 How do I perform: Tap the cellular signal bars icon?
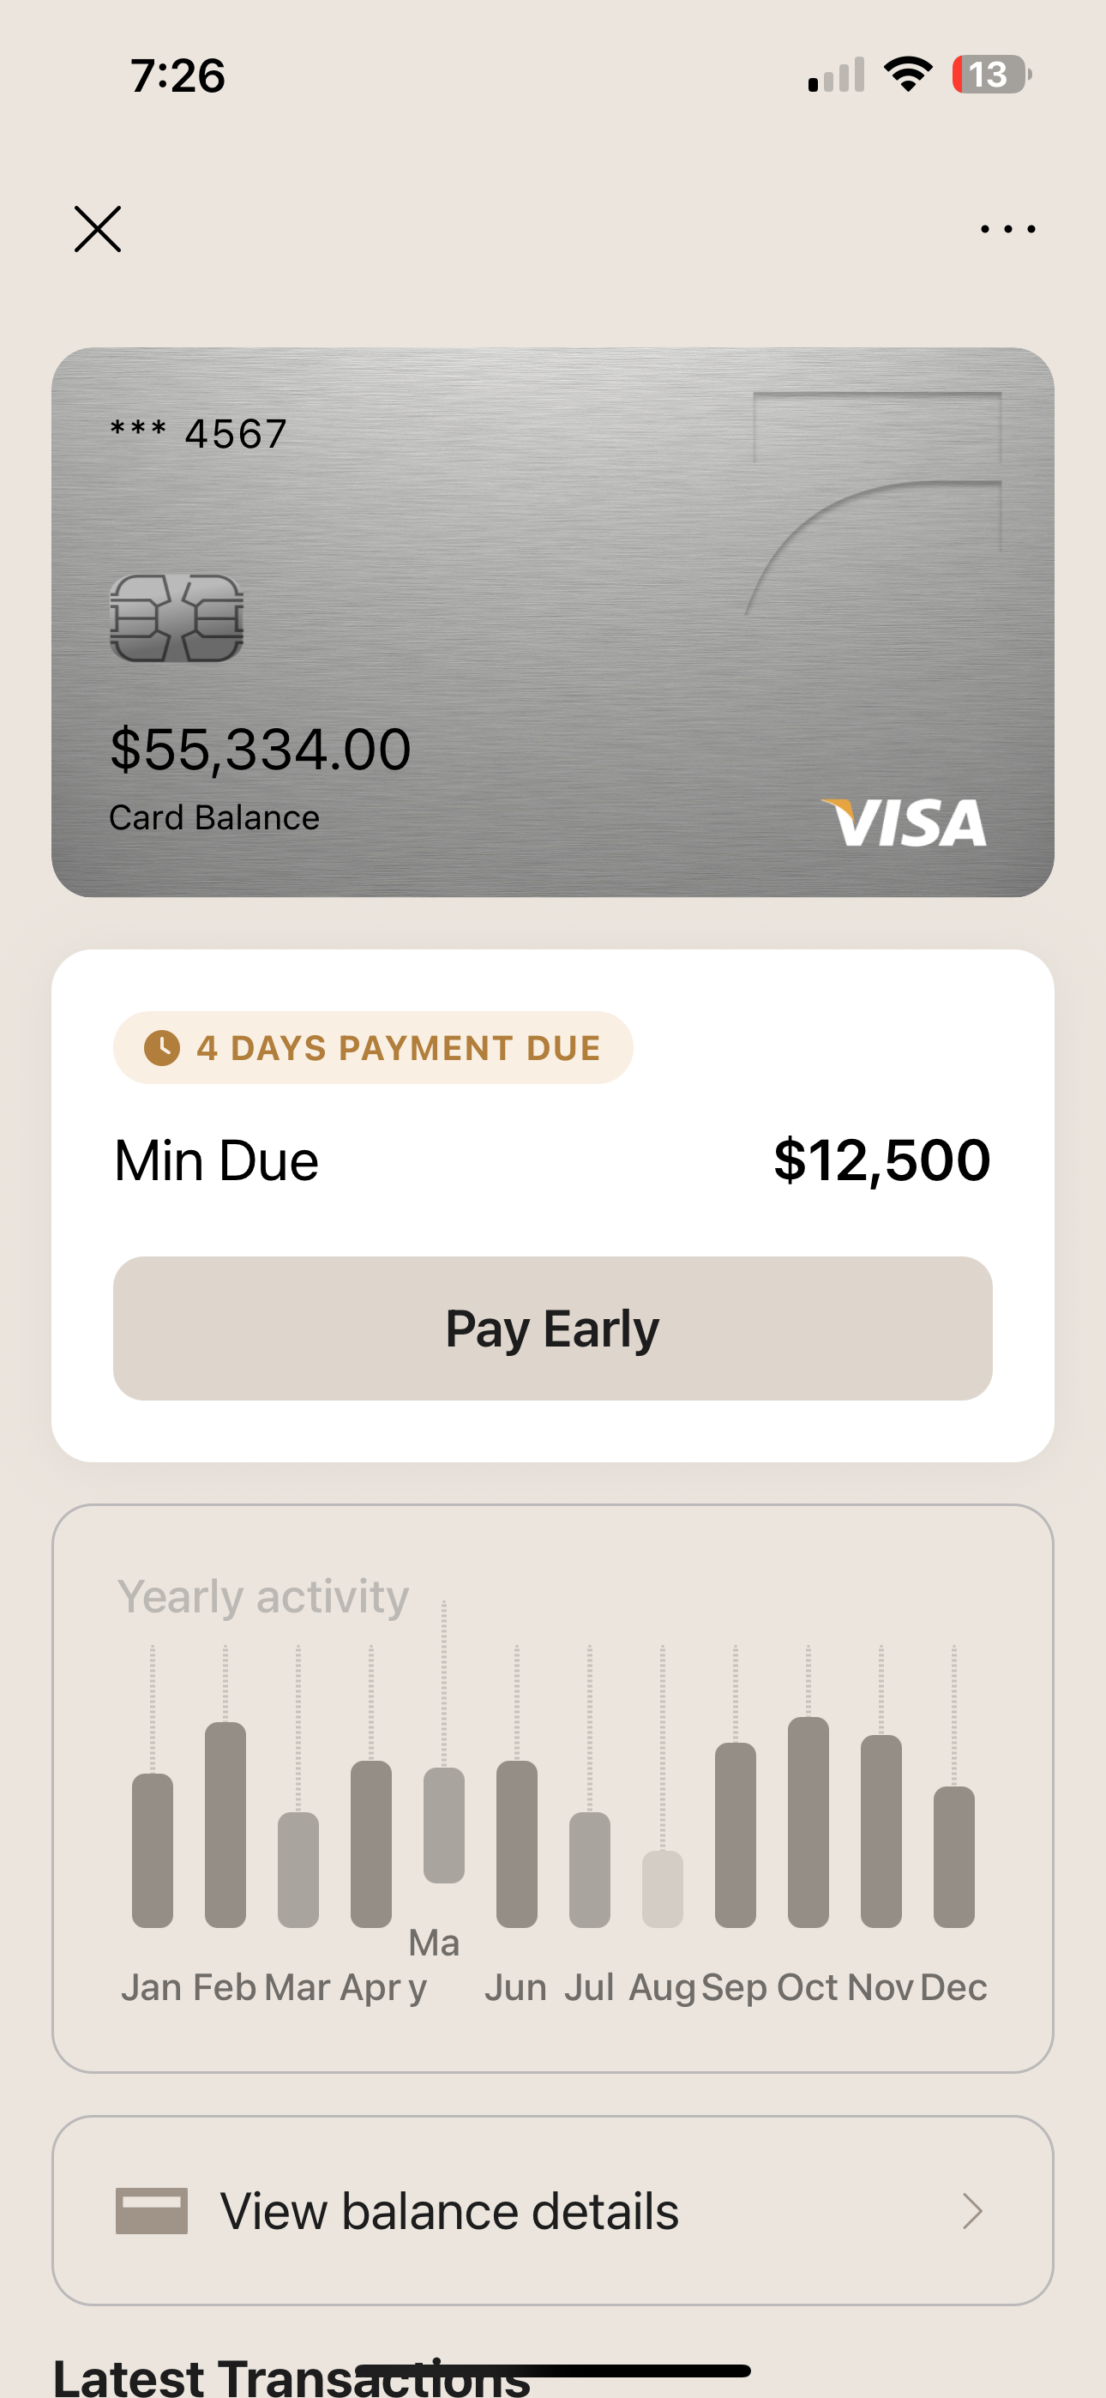[x=836, y=75]
